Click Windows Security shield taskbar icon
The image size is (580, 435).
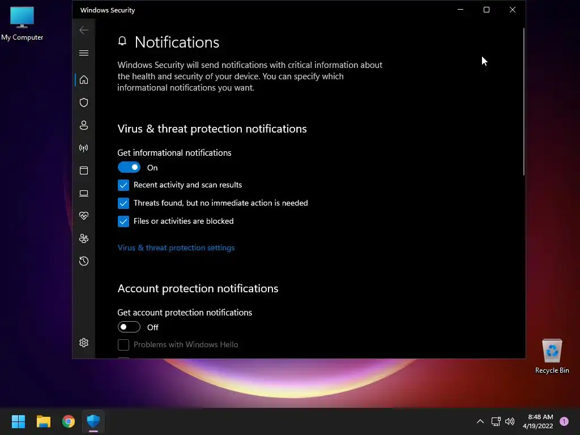[x=93, y=421]
